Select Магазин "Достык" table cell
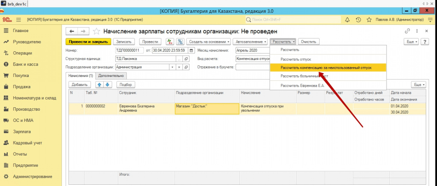The height and width of the screenshot is (186, 437). click(207, 109)
